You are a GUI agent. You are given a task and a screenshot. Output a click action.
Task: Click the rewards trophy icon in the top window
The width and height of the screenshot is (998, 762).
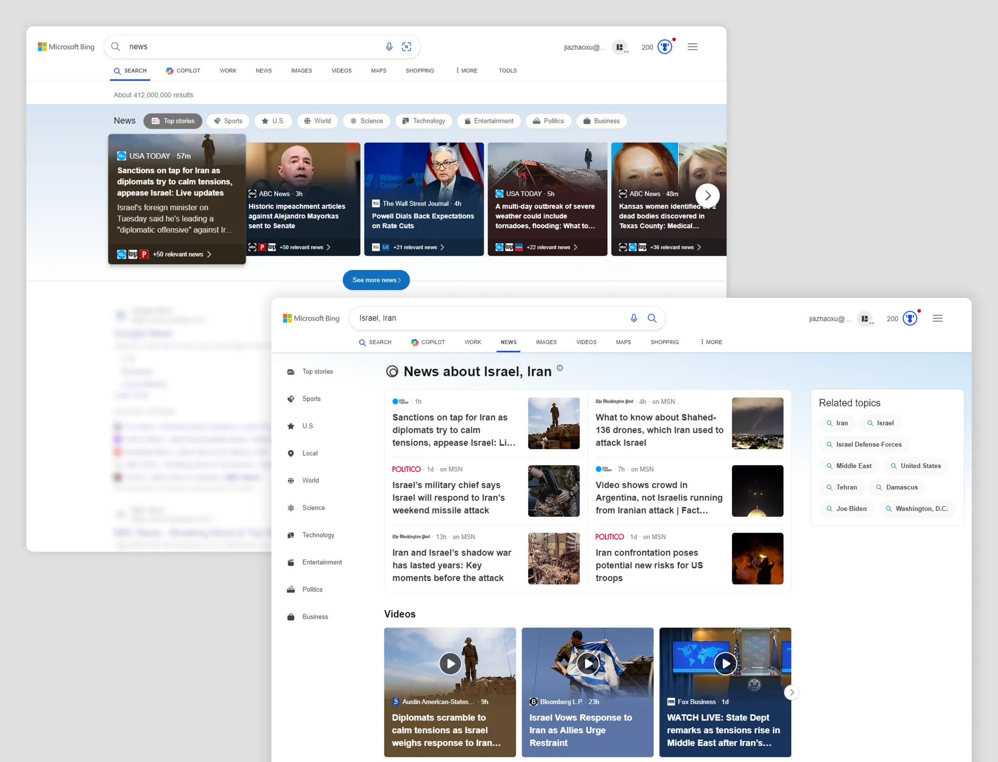pos(665,47)
